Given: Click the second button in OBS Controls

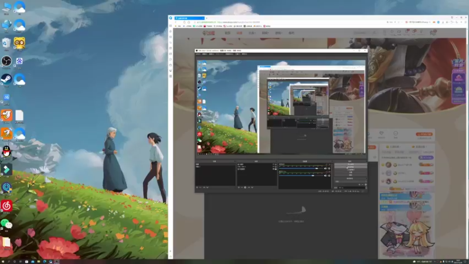Looking at the screenshot, I should click(351, 167).
